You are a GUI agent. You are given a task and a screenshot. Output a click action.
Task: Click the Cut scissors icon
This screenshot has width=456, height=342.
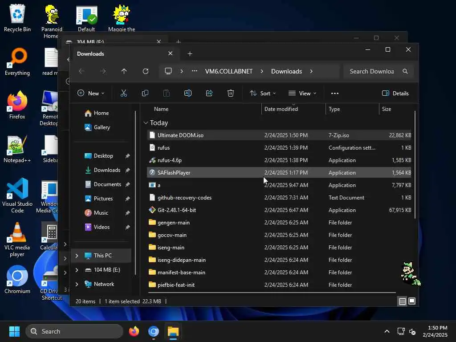tap(124, 93)
